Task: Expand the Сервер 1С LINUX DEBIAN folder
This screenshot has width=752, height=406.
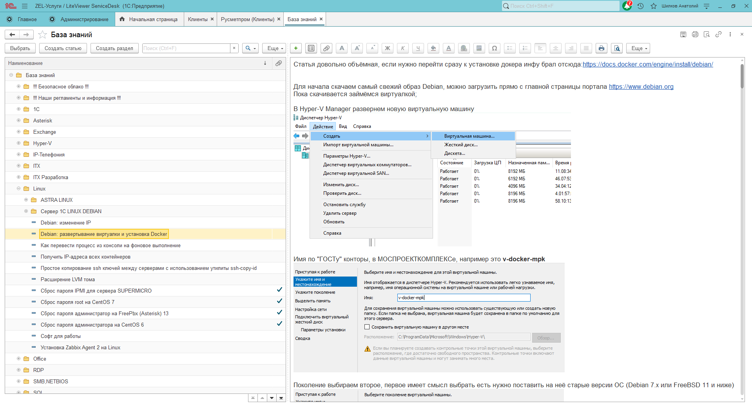Action: click(26, 211)
